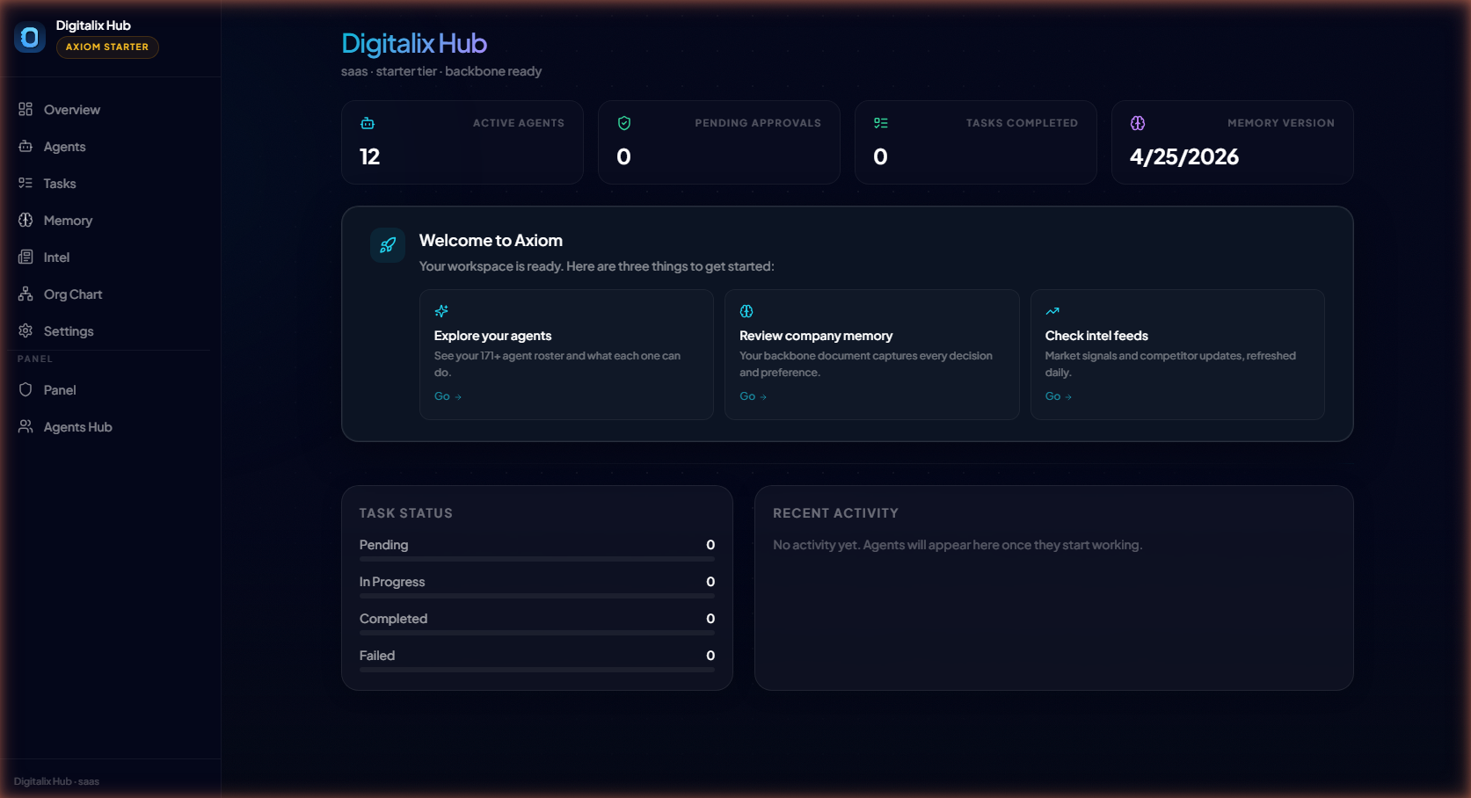The image size is (1471, 798).
Task: Click the Pending row label
Action: [383, 545]
